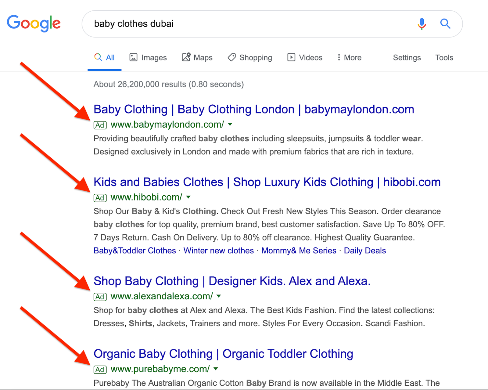Click the blue search magnifier button

[x=445, y=23]
